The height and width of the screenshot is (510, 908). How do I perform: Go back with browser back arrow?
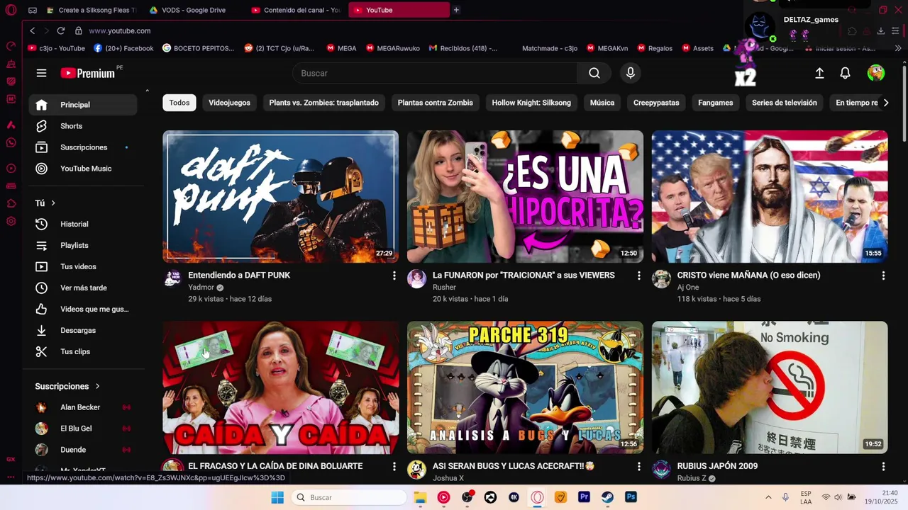[32, 30]
